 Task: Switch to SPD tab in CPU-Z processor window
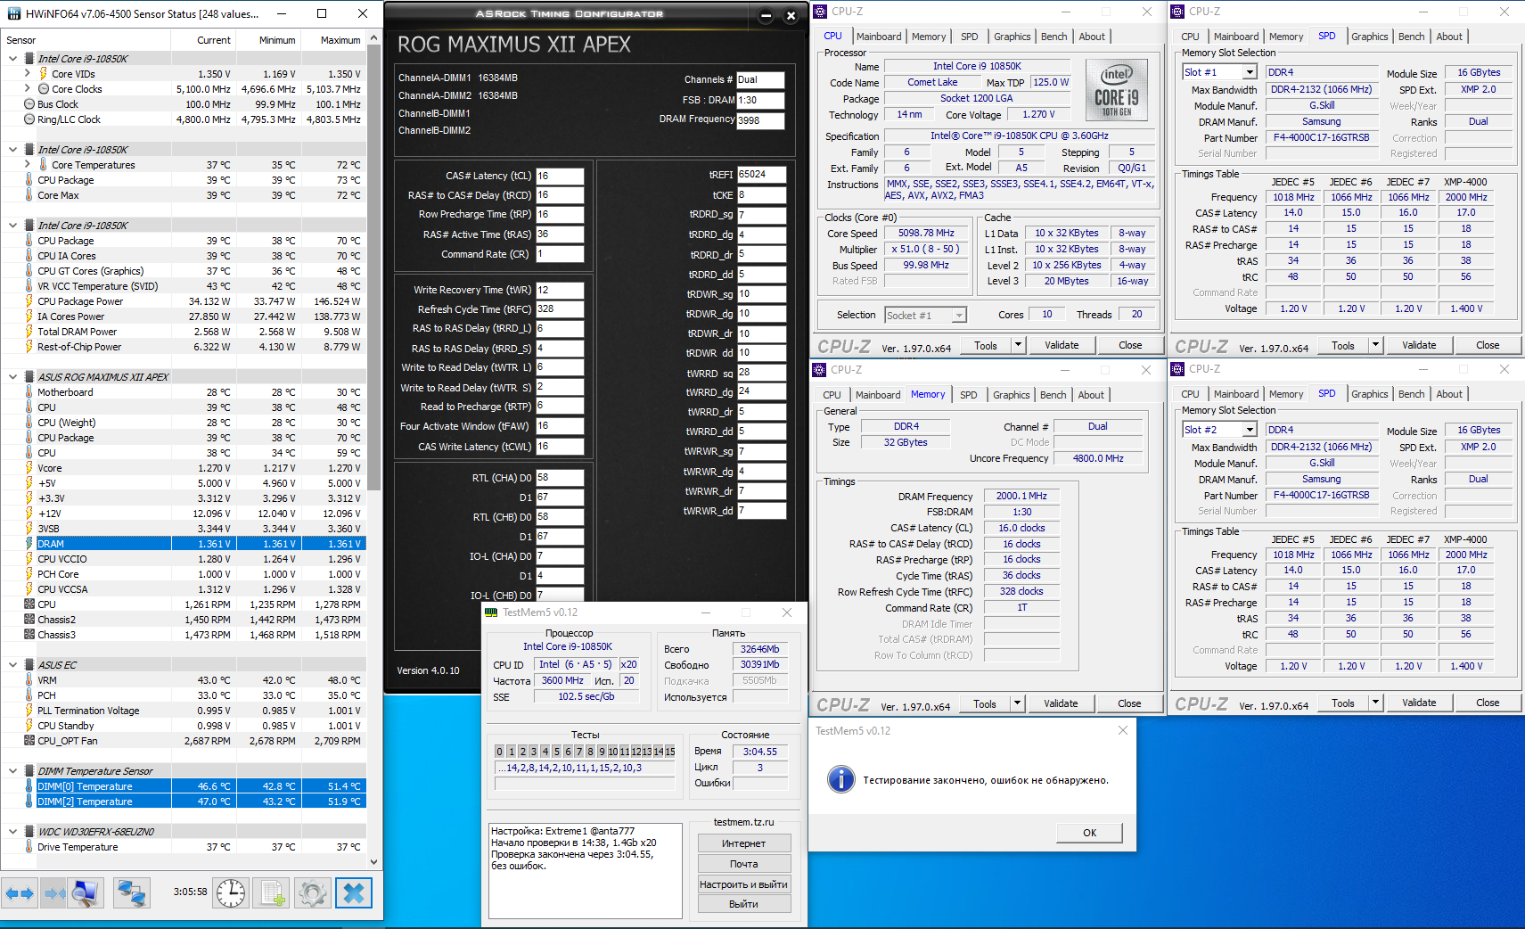coord(969,37)
